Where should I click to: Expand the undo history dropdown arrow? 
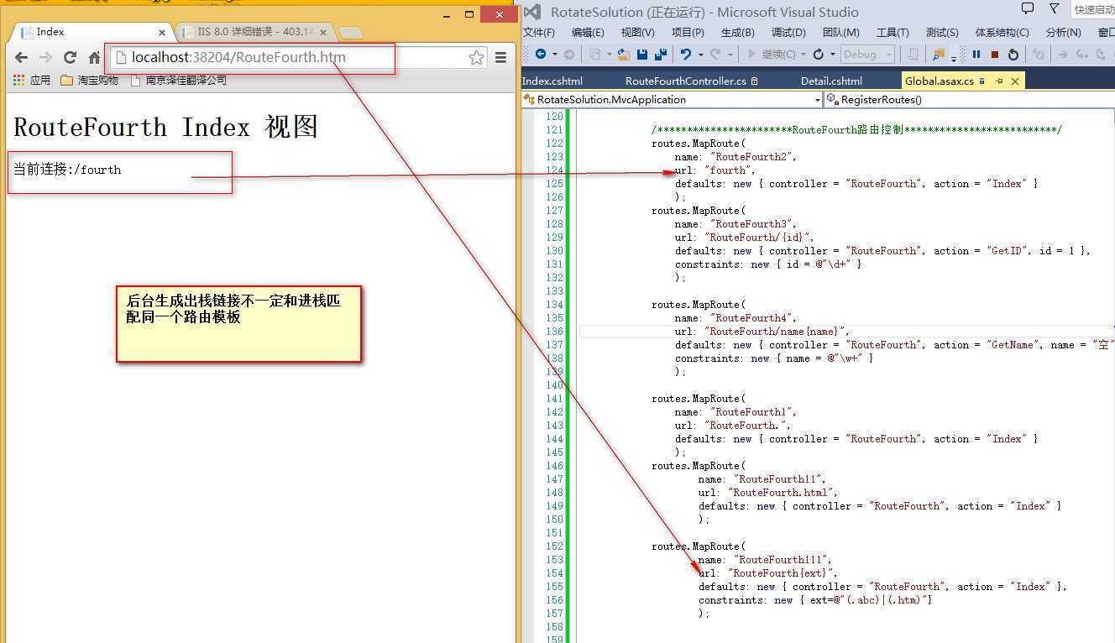[x=700, y=55]
